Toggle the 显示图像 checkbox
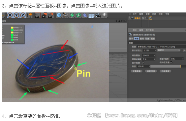186x121 pixels. 143,63
